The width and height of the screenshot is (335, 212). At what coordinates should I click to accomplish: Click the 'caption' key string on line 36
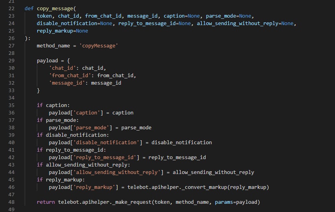[x=87, y=113]
